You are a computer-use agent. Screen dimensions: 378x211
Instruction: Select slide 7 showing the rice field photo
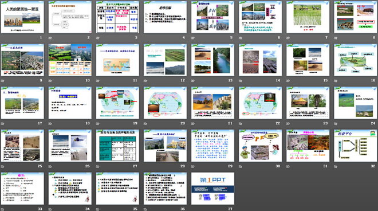pyautogui.click(x=308, y=17)
